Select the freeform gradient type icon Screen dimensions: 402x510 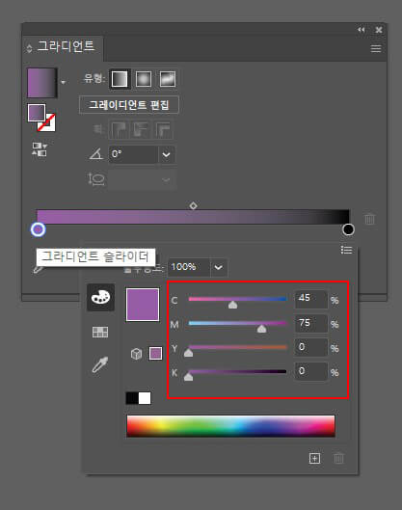168,79
